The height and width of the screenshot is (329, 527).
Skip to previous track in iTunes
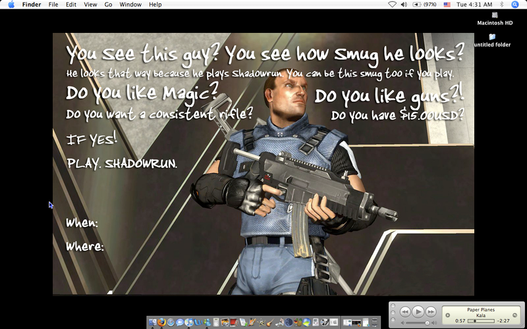pyautogui.click(x=405, y=312)
